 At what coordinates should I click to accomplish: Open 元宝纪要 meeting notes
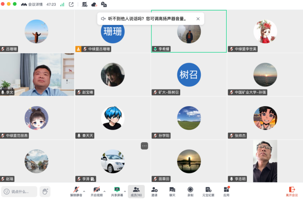[x=208, y=191]
